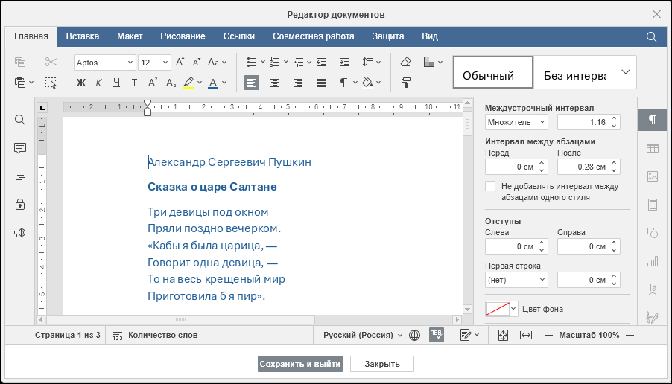Click the Cut scissors icon
The height and width of the screenshot is (384, 672).
pos(51,62)
